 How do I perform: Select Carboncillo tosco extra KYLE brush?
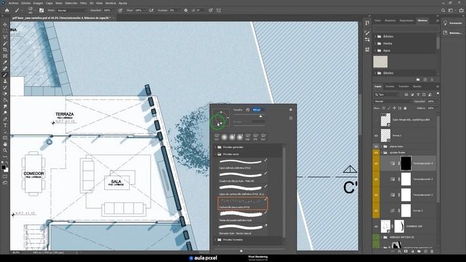(x=243, y=204)
